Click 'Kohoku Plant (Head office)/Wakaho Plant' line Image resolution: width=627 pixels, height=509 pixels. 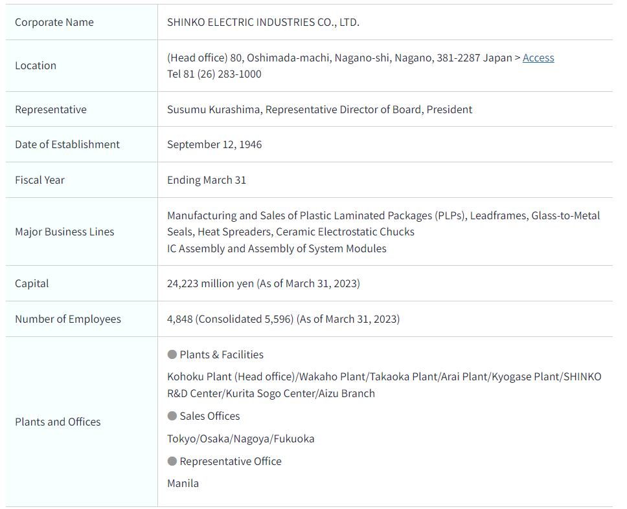pos(384,377)
